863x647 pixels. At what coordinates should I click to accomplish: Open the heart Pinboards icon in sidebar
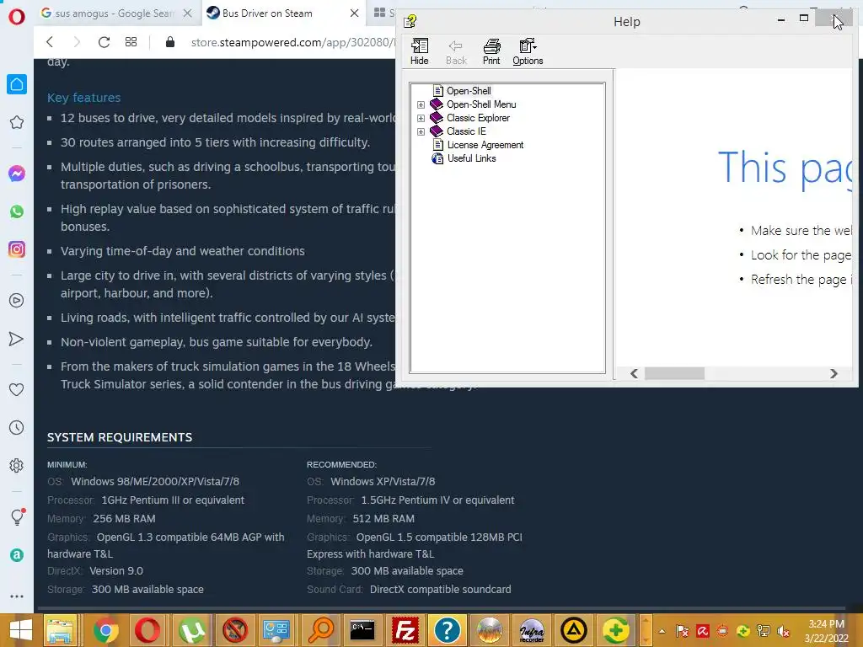[x=17, y=389]
